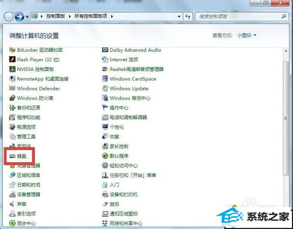Open the 入门 icon

tap(105, 185)
